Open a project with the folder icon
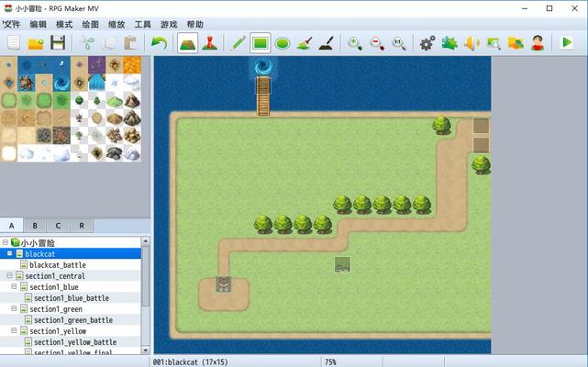The image size is (588, 367). [x=36, y=43]
